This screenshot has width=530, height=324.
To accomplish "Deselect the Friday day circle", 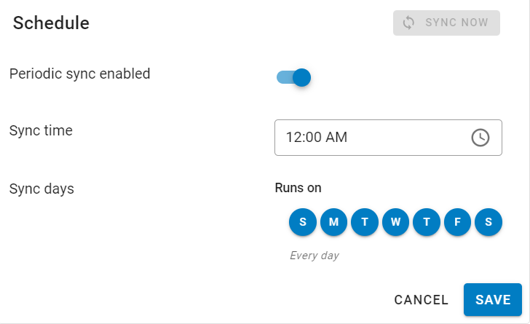I will tap(457, 222).
